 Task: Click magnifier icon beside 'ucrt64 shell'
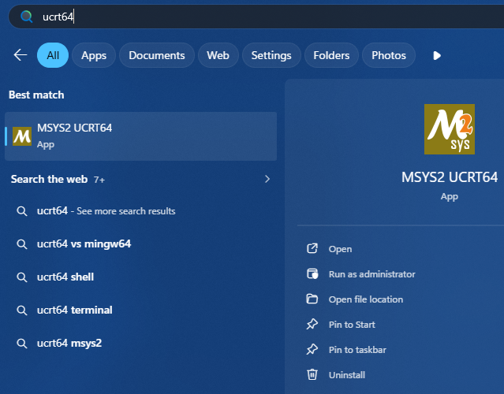point(22,277)
